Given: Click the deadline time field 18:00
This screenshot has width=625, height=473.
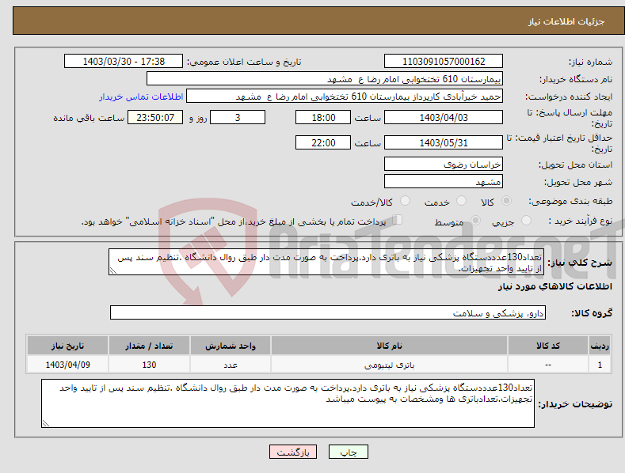Looking at the screenshot, I should coord(323,117).
